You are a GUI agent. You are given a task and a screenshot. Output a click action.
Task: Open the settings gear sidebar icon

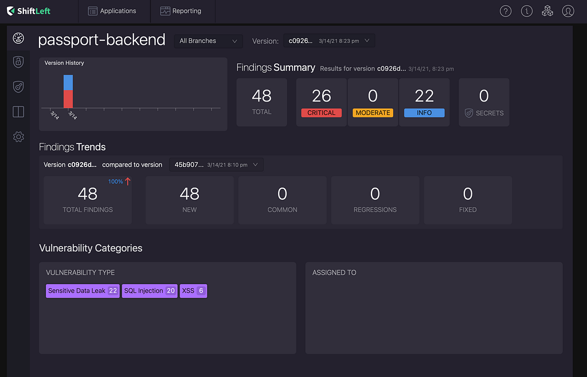pos(18,137)
